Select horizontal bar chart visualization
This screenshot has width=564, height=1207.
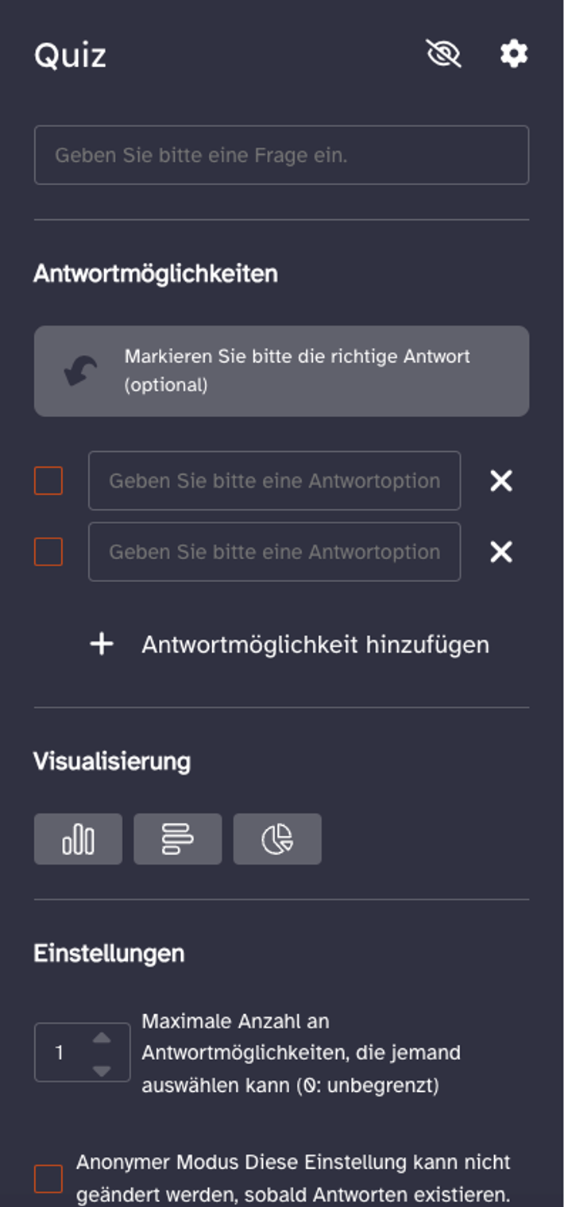tap(177, 839)
